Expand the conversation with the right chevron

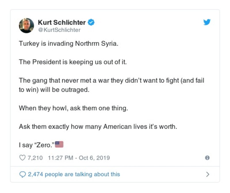point(208,174)
